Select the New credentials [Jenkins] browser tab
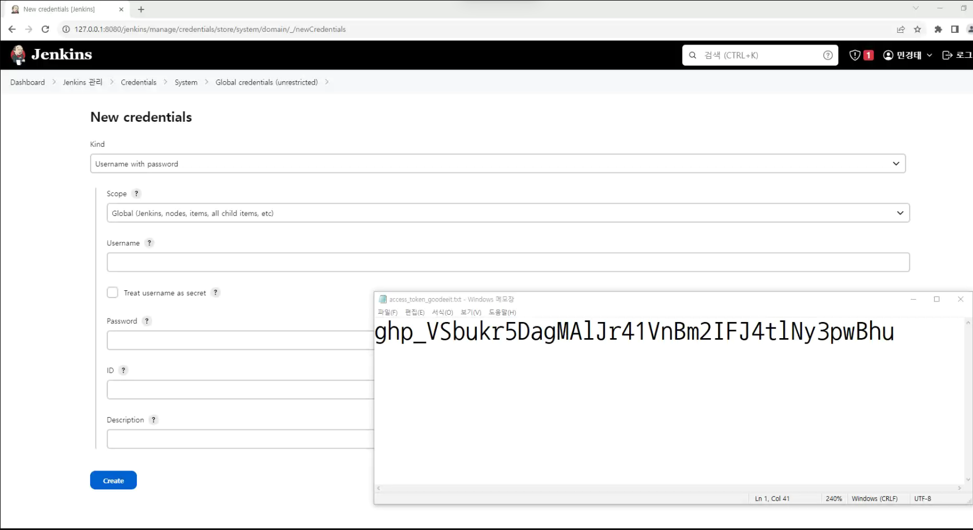Image resolution: width=973 pixels, height=530 pixels. tap(67, 9)
